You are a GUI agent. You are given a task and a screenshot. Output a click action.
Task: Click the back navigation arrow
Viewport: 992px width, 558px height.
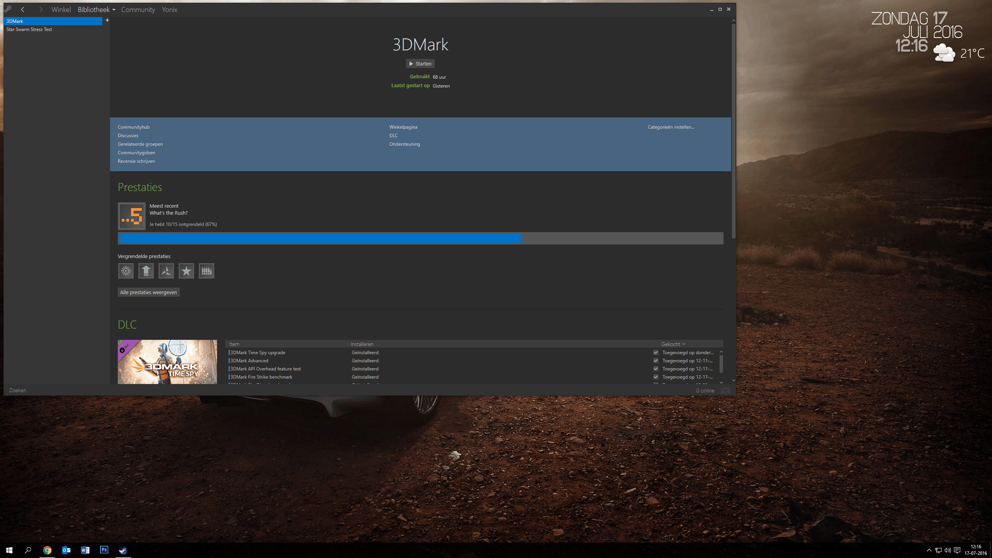(22, 10)
